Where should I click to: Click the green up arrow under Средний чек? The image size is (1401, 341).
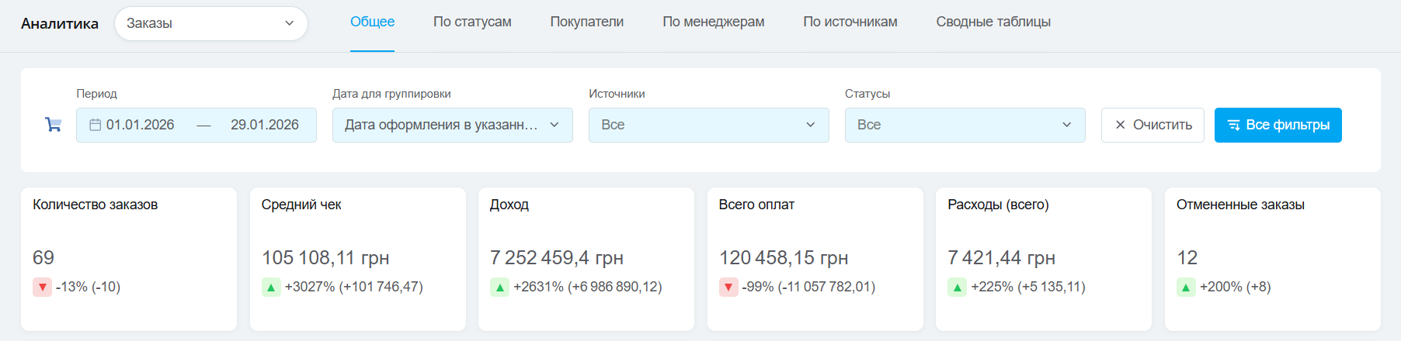pos(271,288)
